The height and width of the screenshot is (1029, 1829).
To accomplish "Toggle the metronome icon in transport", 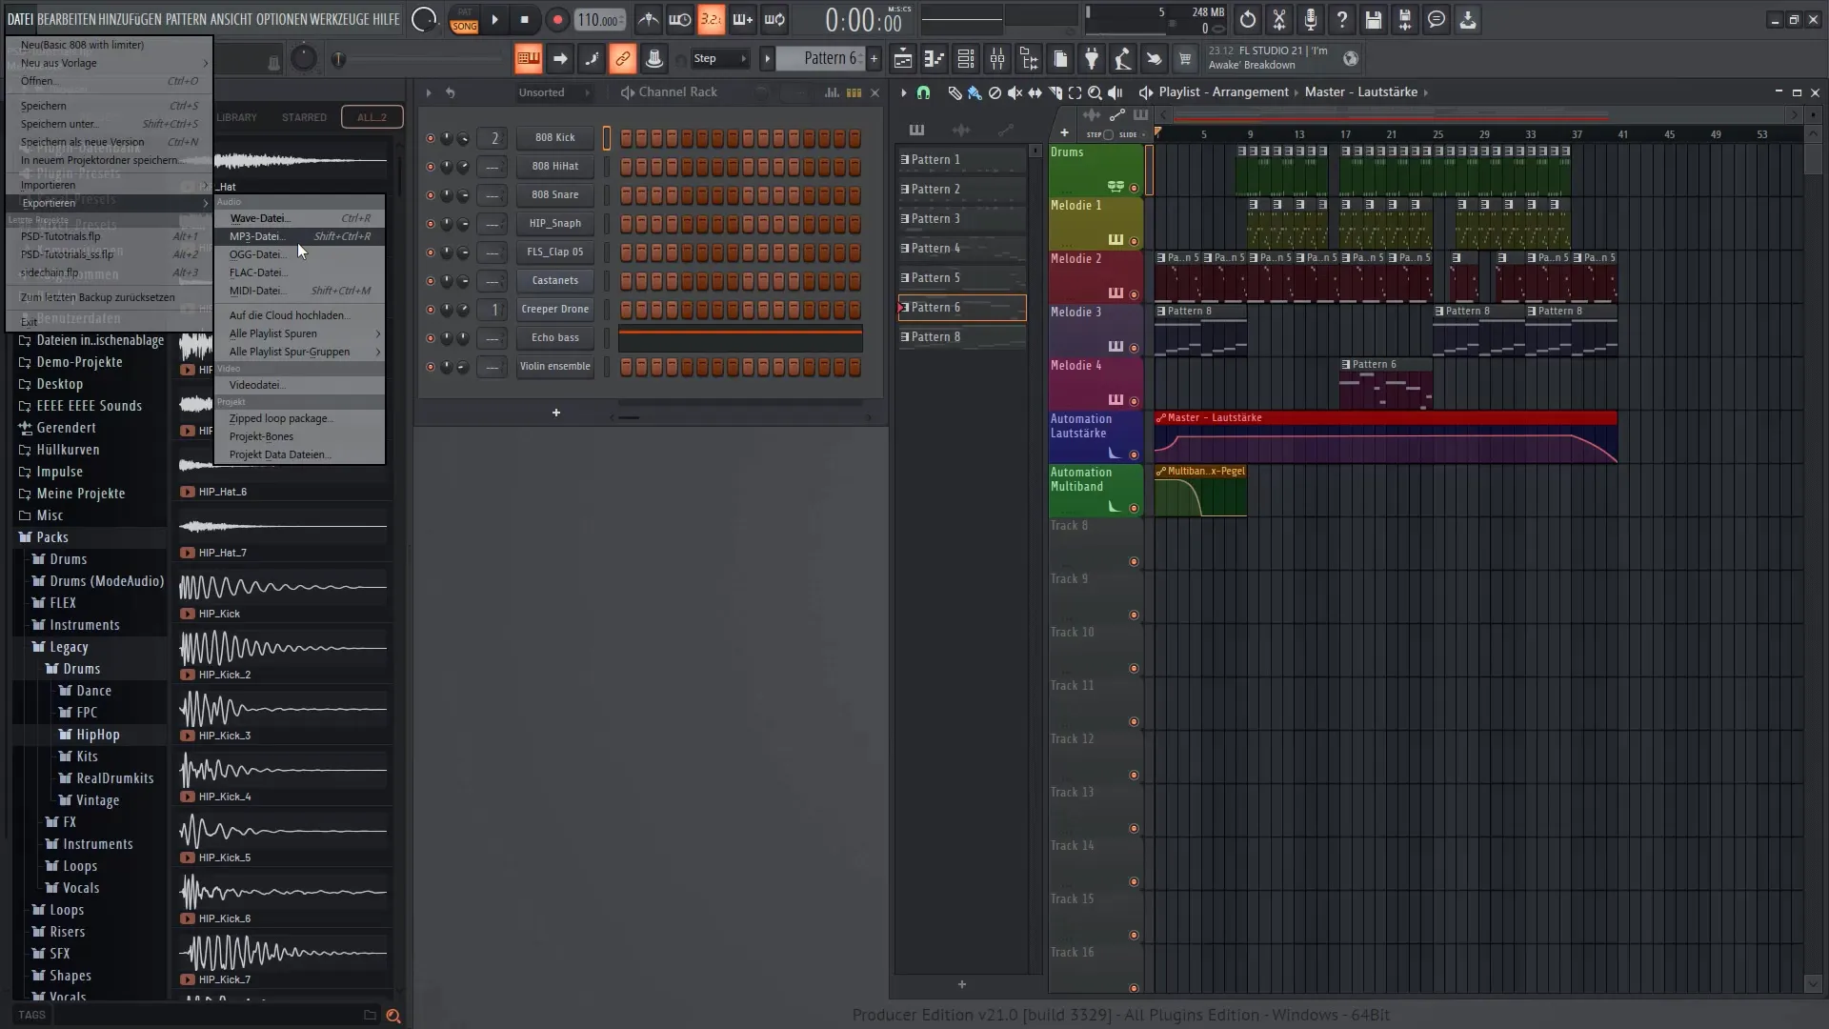I will (650, 19).
